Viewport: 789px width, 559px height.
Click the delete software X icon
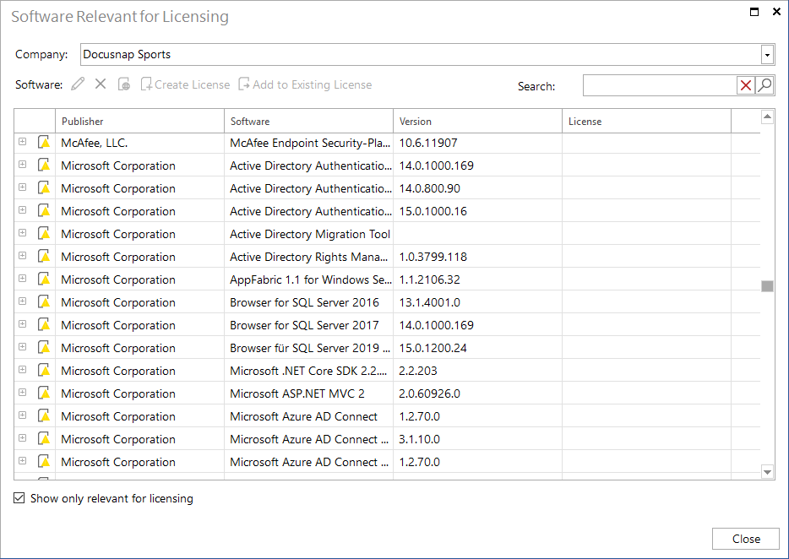101,84
